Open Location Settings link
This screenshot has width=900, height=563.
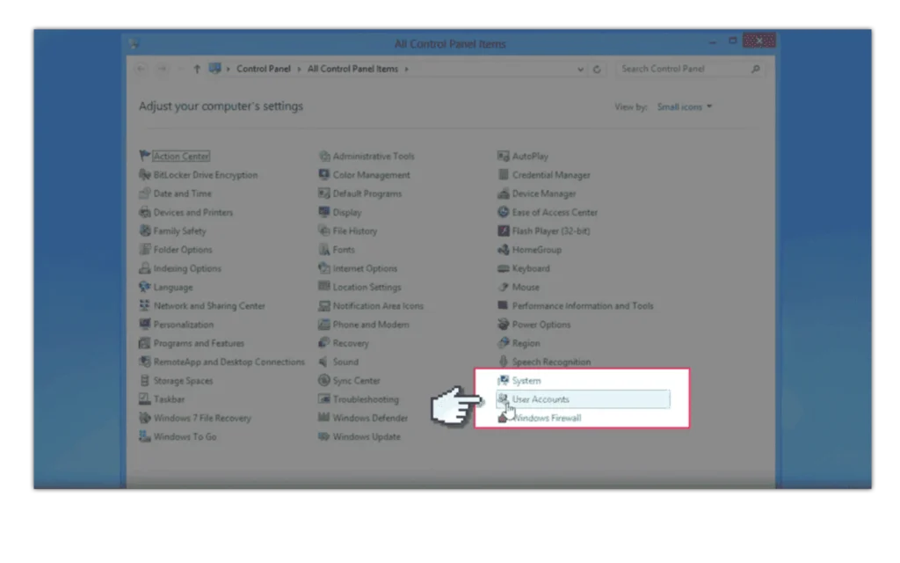pyautogui.click(x=367, y=288)
